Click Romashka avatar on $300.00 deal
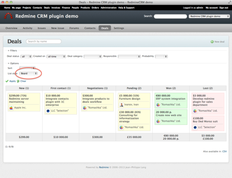Screen dimensions: 232x178 (84, 108)
